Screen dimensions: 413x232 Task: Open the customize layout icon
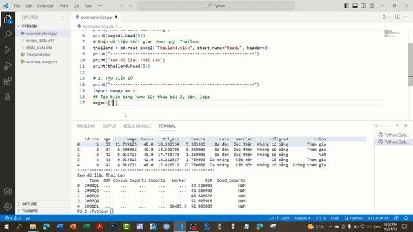click(372, 6)
